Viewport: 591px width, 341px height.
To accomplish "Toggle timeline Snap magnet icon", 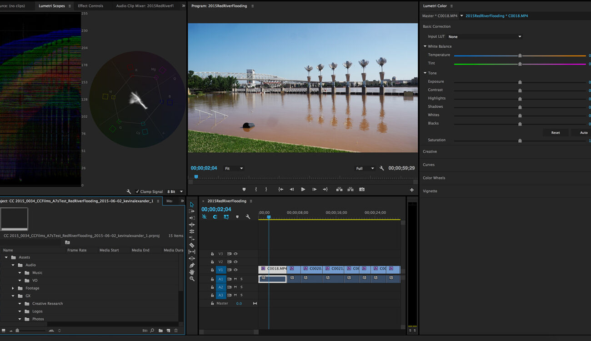I will point(215,217).
